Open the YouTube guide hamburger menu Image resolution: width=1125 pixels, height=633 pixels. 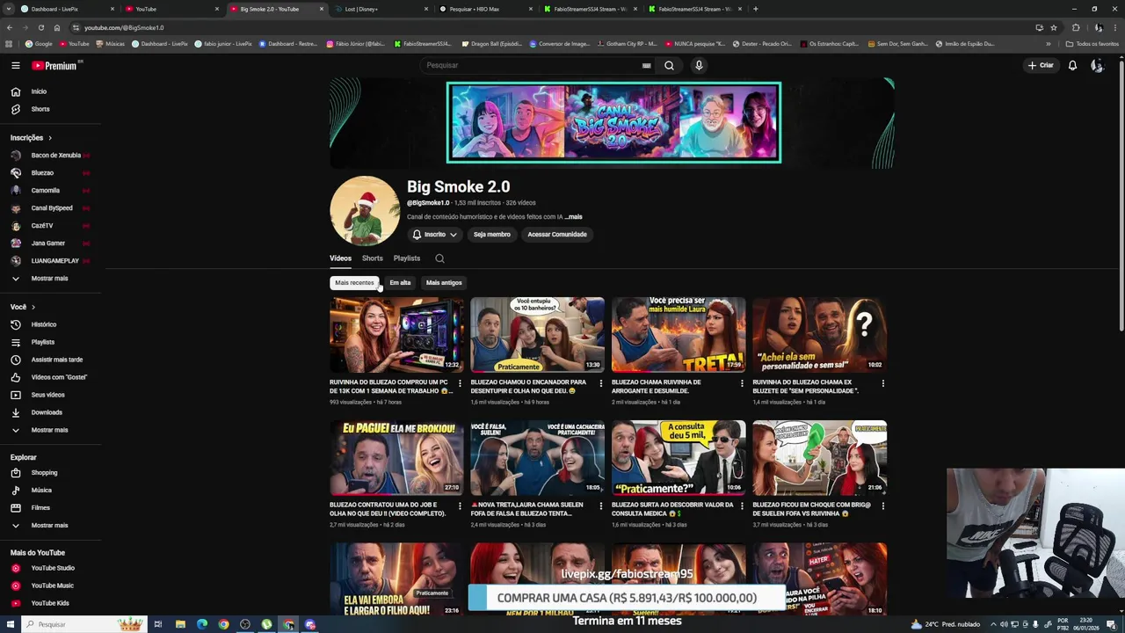point(15,65)
